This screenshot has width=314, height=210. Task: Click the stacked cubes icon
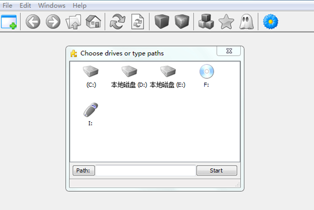(x=206, y=21)
